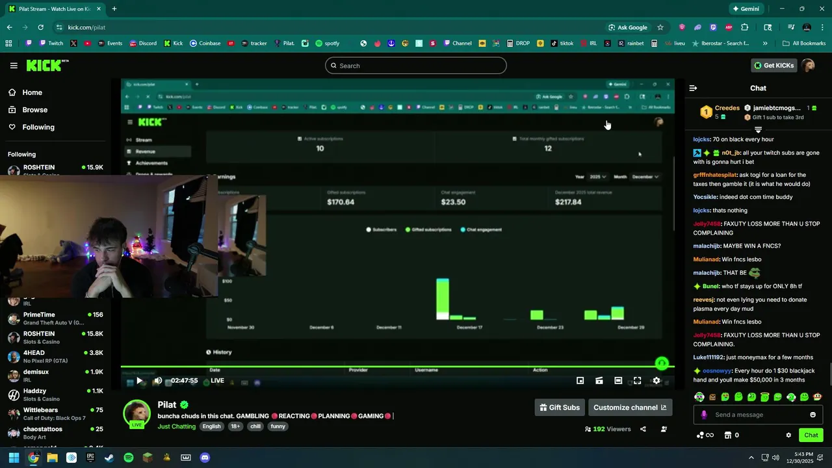
Task: Open the Gemini button
Action: (x=746, y=9)
